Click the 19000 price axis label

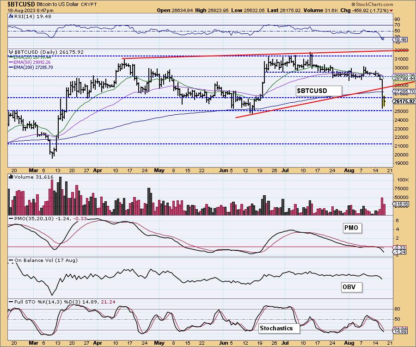[402, 163]
